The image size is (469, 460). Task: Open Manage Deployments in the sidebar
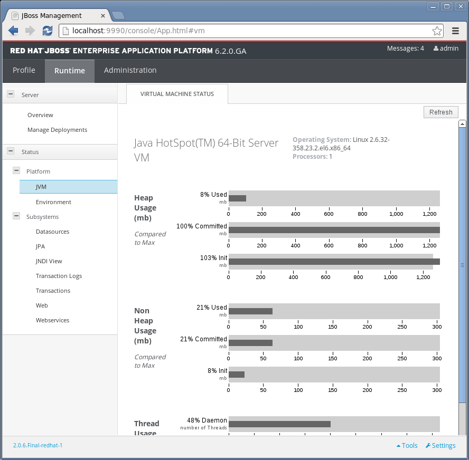[57, 130]
